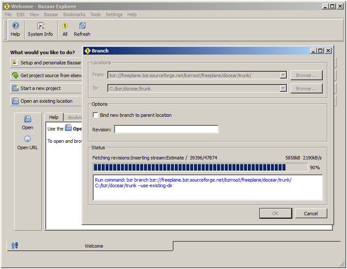Enable Bind new branch to parent location
Viewport: 347px width, 269px height.
point(95,115)
